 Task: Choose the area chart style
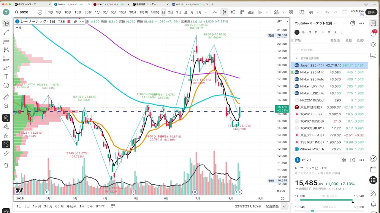click(x=251, y=12)
